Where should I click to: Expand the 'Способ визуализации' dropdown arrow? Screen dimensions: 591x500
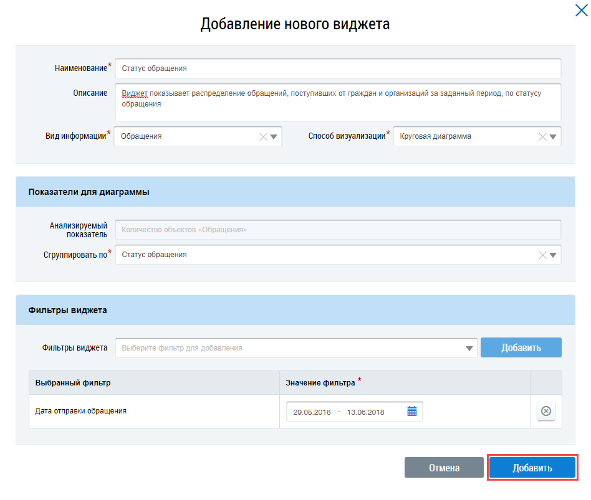(x=553, y=137)
